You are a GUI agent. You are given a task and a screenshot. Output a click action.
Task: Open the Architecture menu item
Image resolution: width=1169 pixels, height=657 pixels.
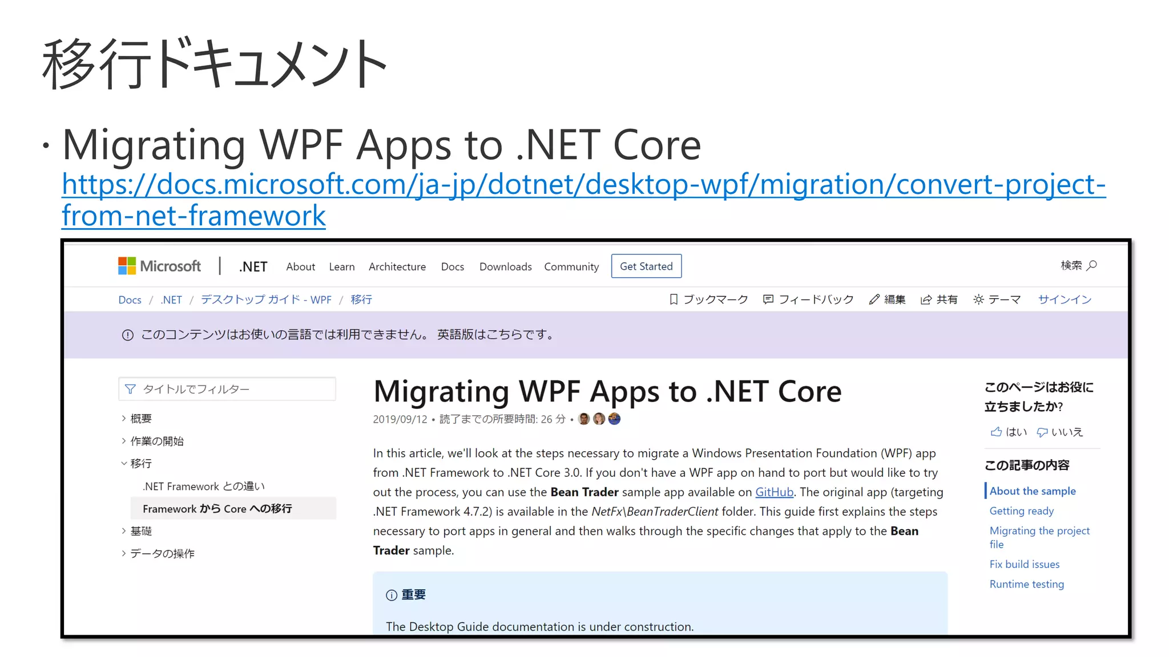pyautogui.click(x=397, y=266)
